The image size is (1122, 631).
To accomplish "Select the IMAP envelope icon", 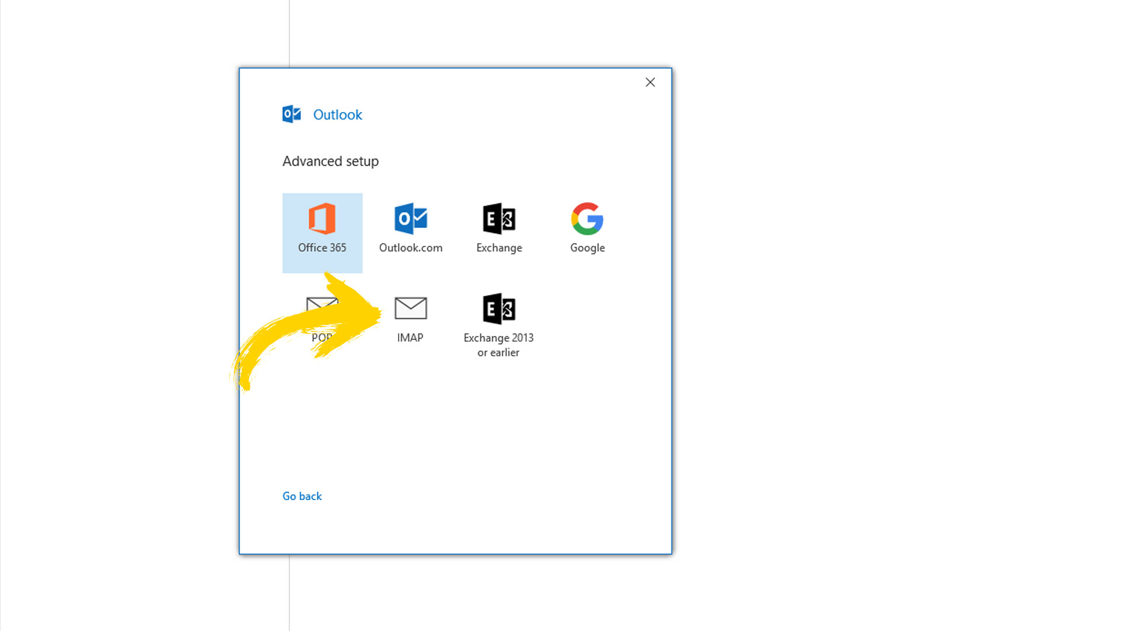I will click(411, 308).
